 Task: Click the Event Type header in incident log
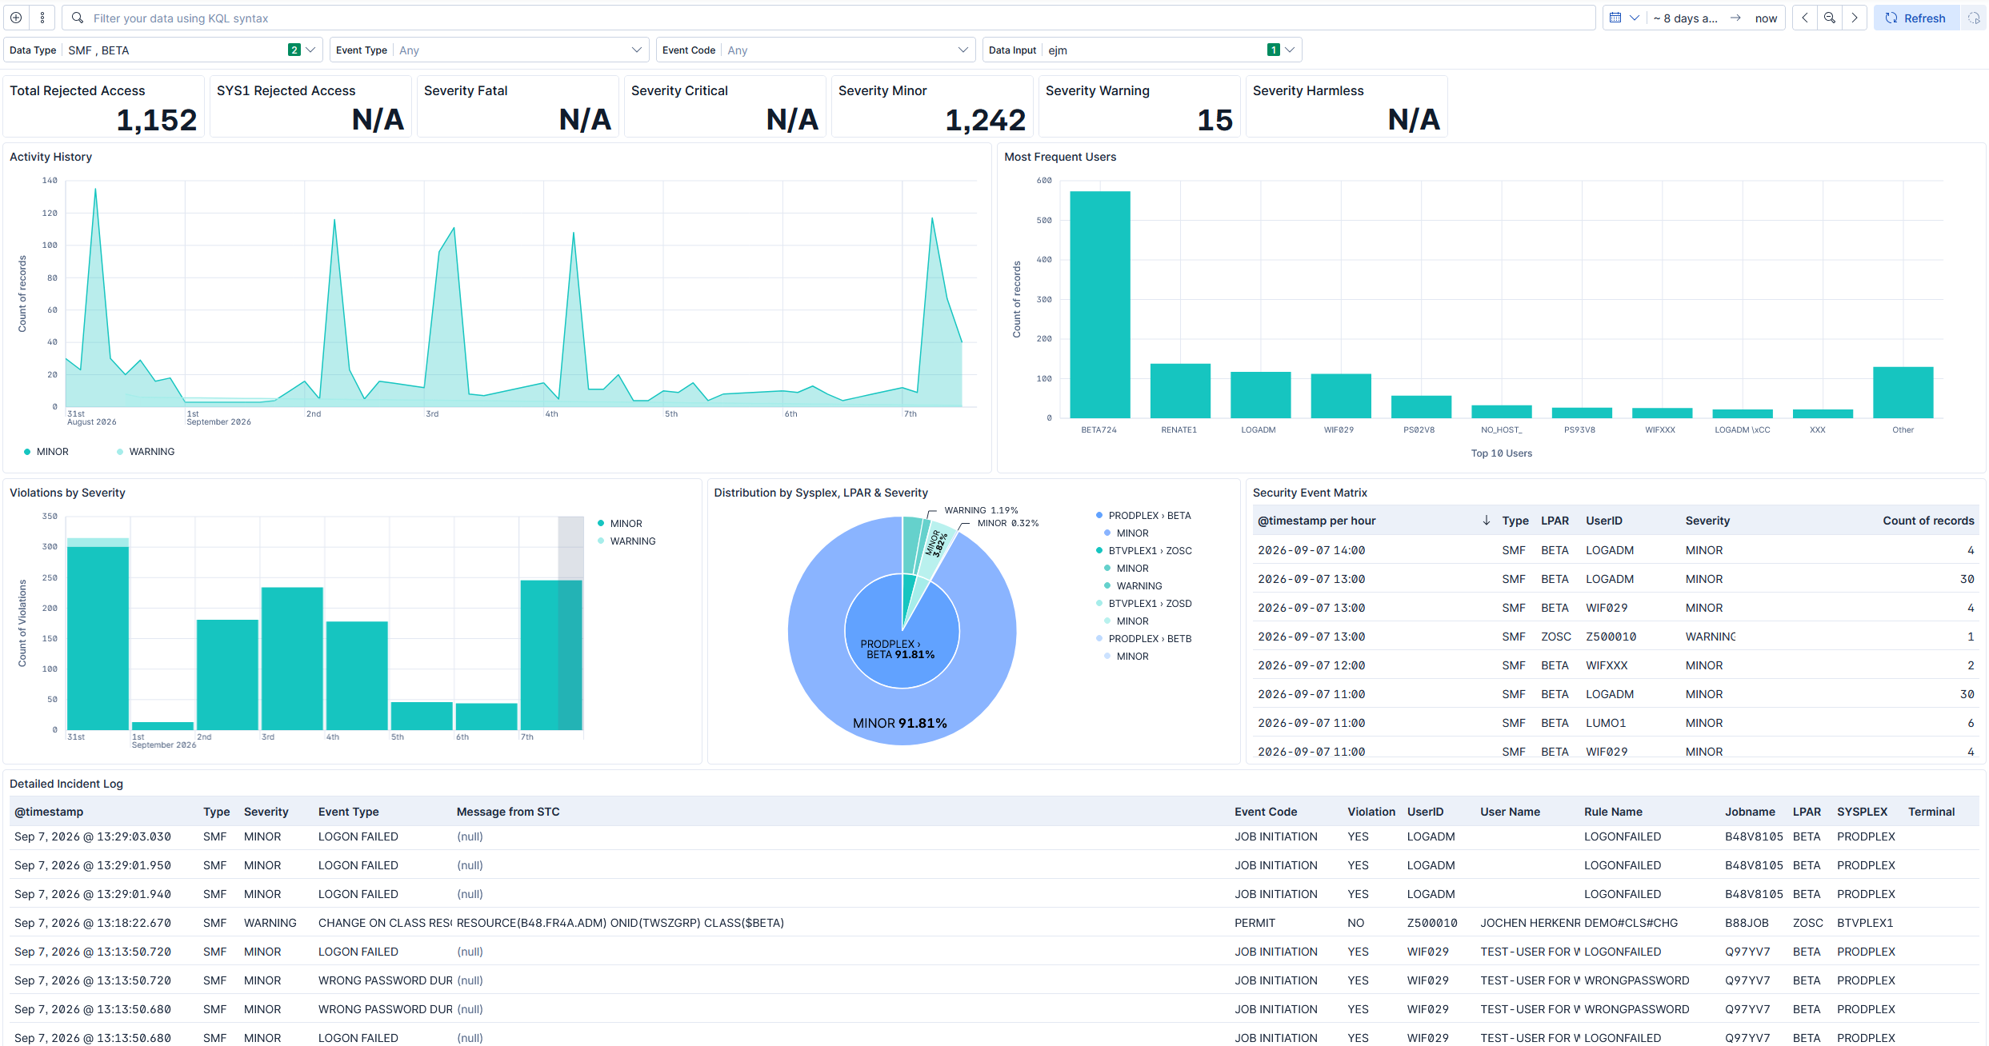coord(349,812)
